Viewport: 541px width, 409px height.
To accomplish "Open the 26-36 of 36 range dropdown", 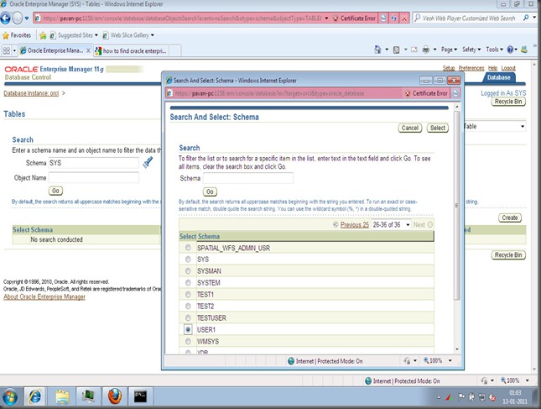I will (391, 225).
